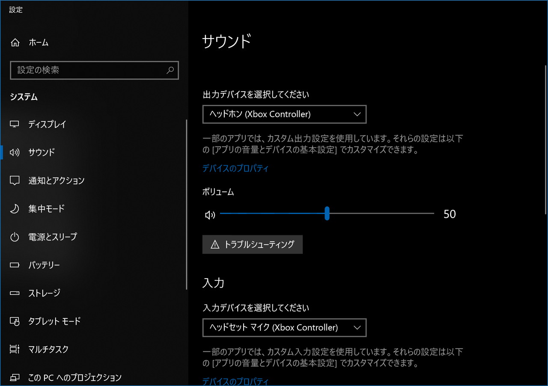Screen dimensions: 548x386
Task: Click the Sound speaker icon in sidebar
Action: coord(15,152)
